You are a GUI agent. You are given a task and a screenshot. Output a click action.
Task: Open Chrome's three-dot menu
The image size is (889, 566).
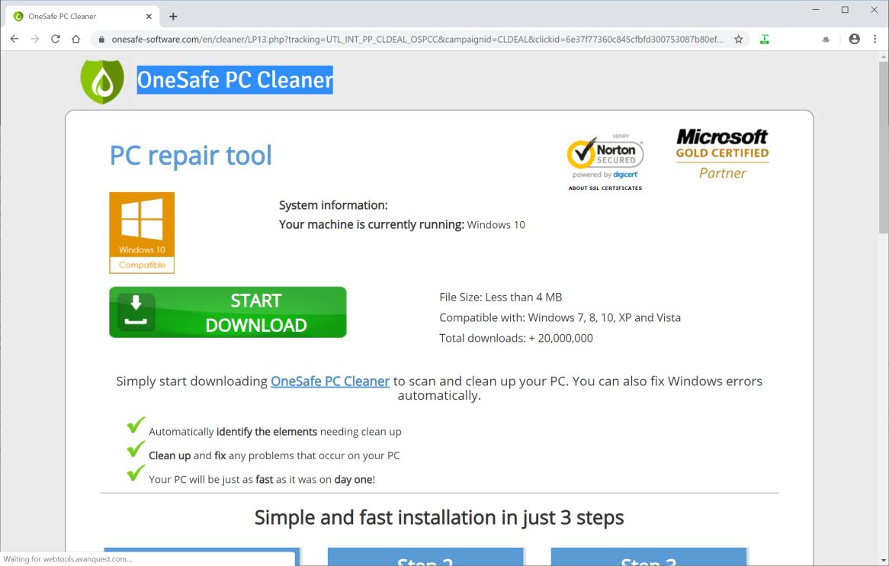tap(875, 39)
